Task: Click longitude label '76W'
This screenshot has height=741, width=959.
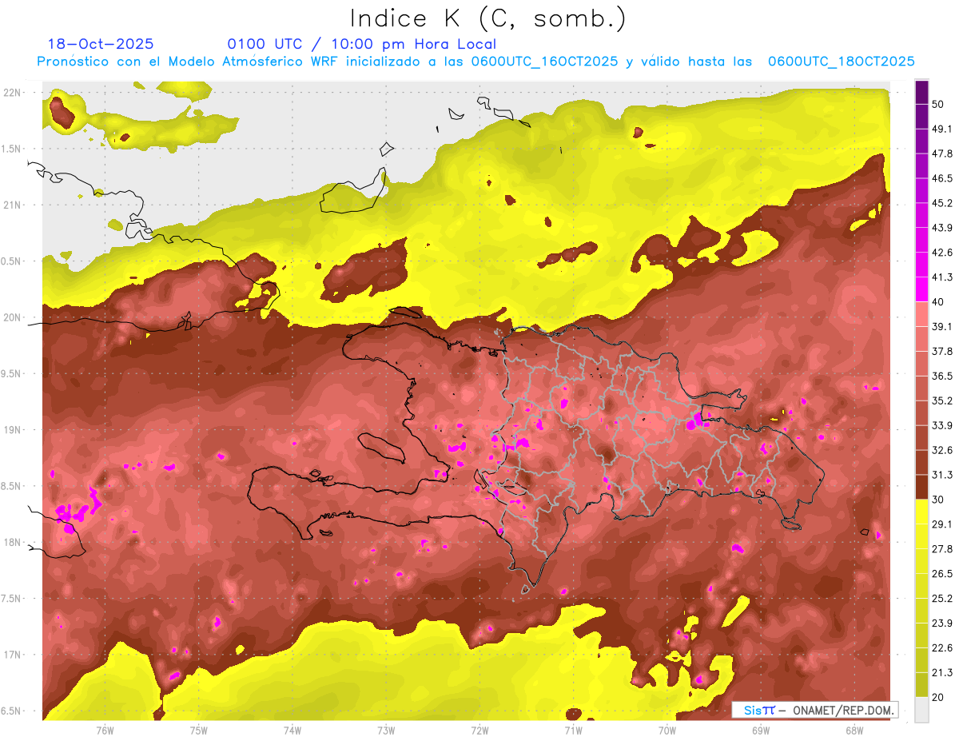Action: point(105,731)
